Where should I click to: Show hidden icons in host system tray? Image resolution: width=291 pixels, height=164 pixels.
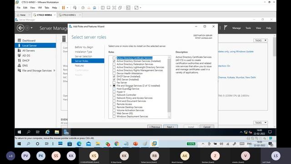click(x=203, y=144)
